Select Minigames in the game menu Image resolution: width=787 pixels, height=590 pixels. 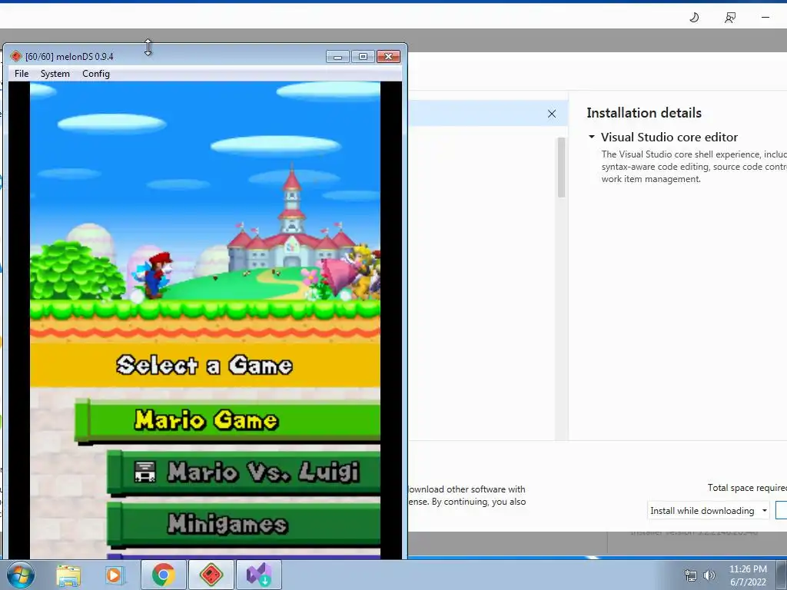pyautogui.click(x=244, y=524)
